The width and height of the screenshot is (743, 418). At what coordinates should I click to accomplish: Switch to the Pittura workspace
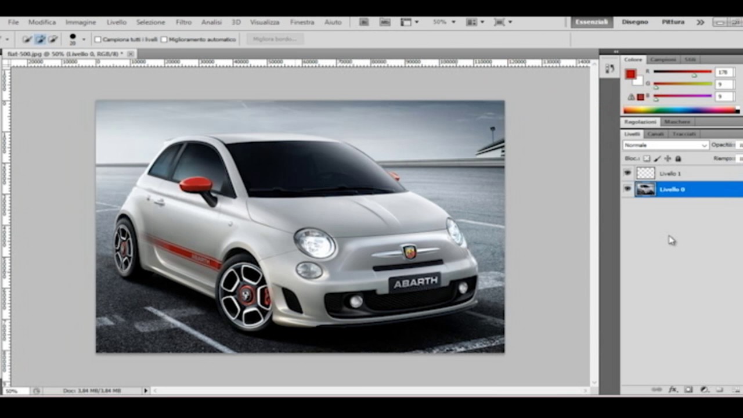click(x=673, y=22)
